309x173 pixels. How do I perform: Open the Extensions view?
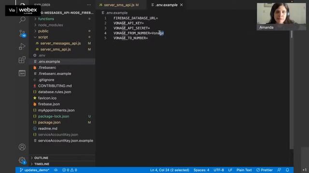pos(22,60)
